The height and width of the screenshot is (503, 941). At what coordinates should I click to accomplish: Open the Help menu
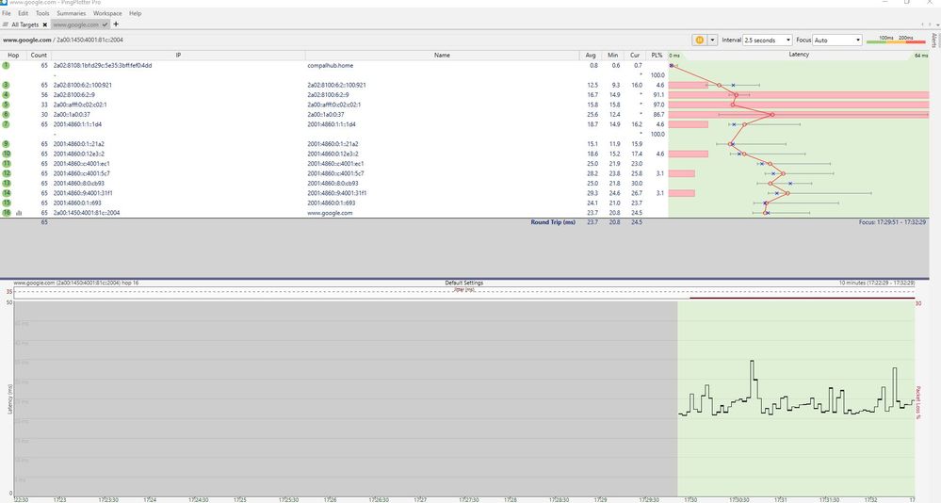pyautogui.click(x=135, y=13)
